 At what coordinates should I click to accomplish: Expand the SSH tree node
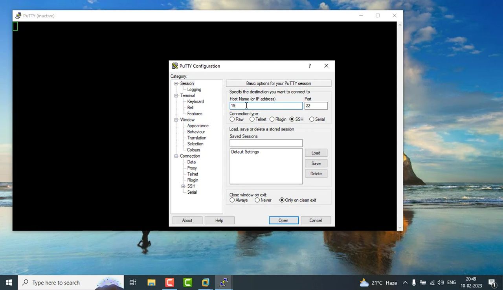pos(183,186)
